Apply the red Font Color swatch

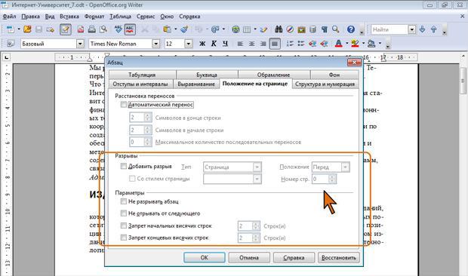338,44
